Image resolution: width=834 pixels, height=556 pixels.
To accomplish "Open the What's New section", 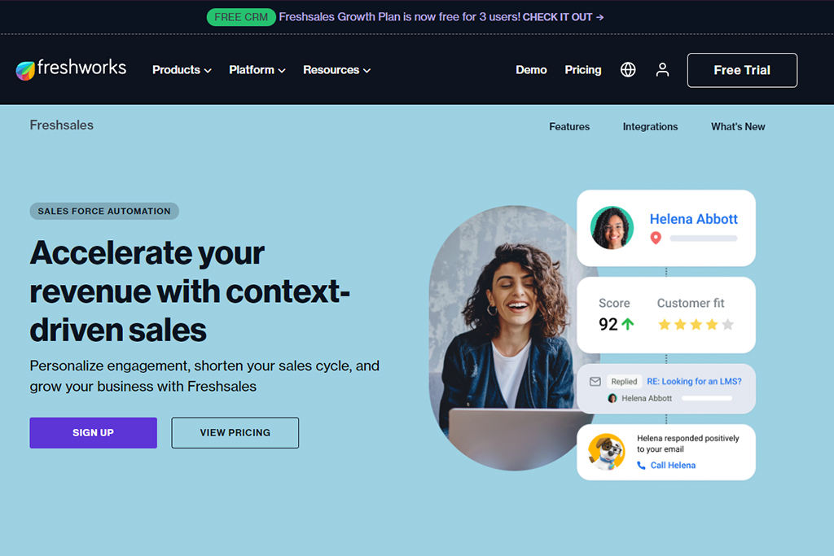I will pyautogui.click(x=737, y=127).
